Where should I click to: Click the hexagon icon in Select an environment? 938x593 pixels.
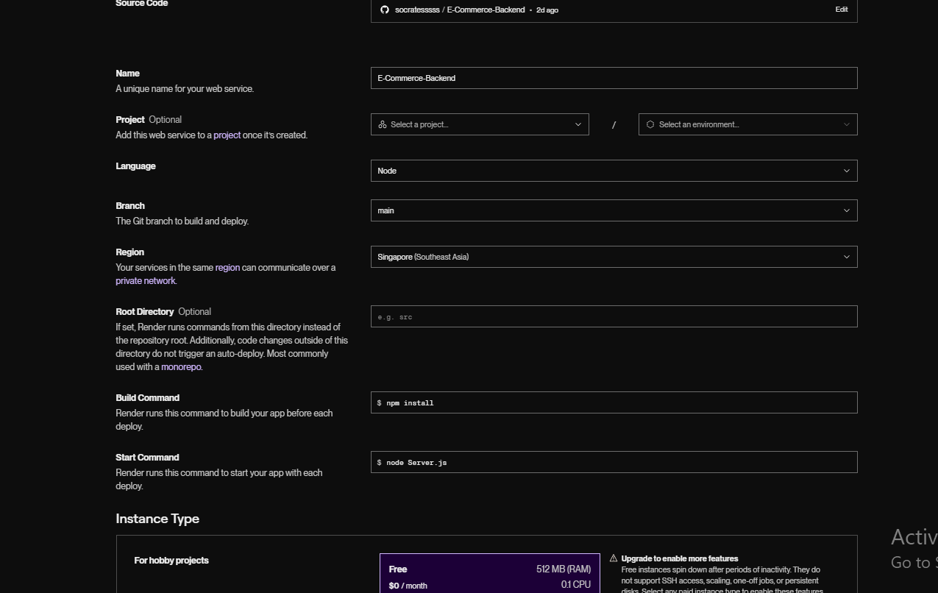point(650,124)
